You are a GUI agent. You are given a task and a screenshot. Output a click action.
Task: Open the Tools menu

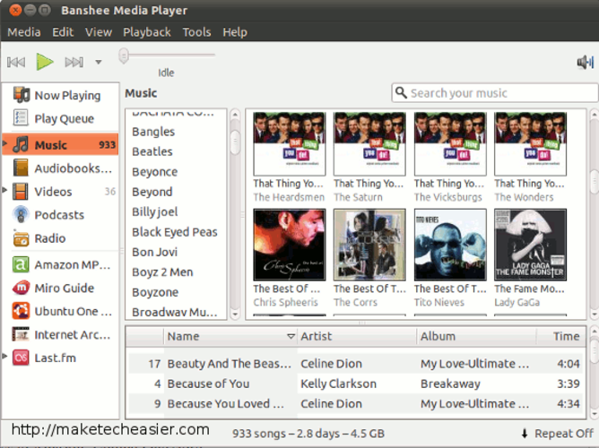coord(196,32)
